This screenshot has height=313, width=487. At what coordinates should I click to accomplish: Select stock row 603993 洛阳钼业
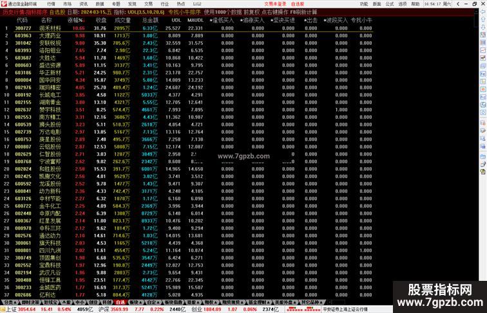(x=186, y=51)
